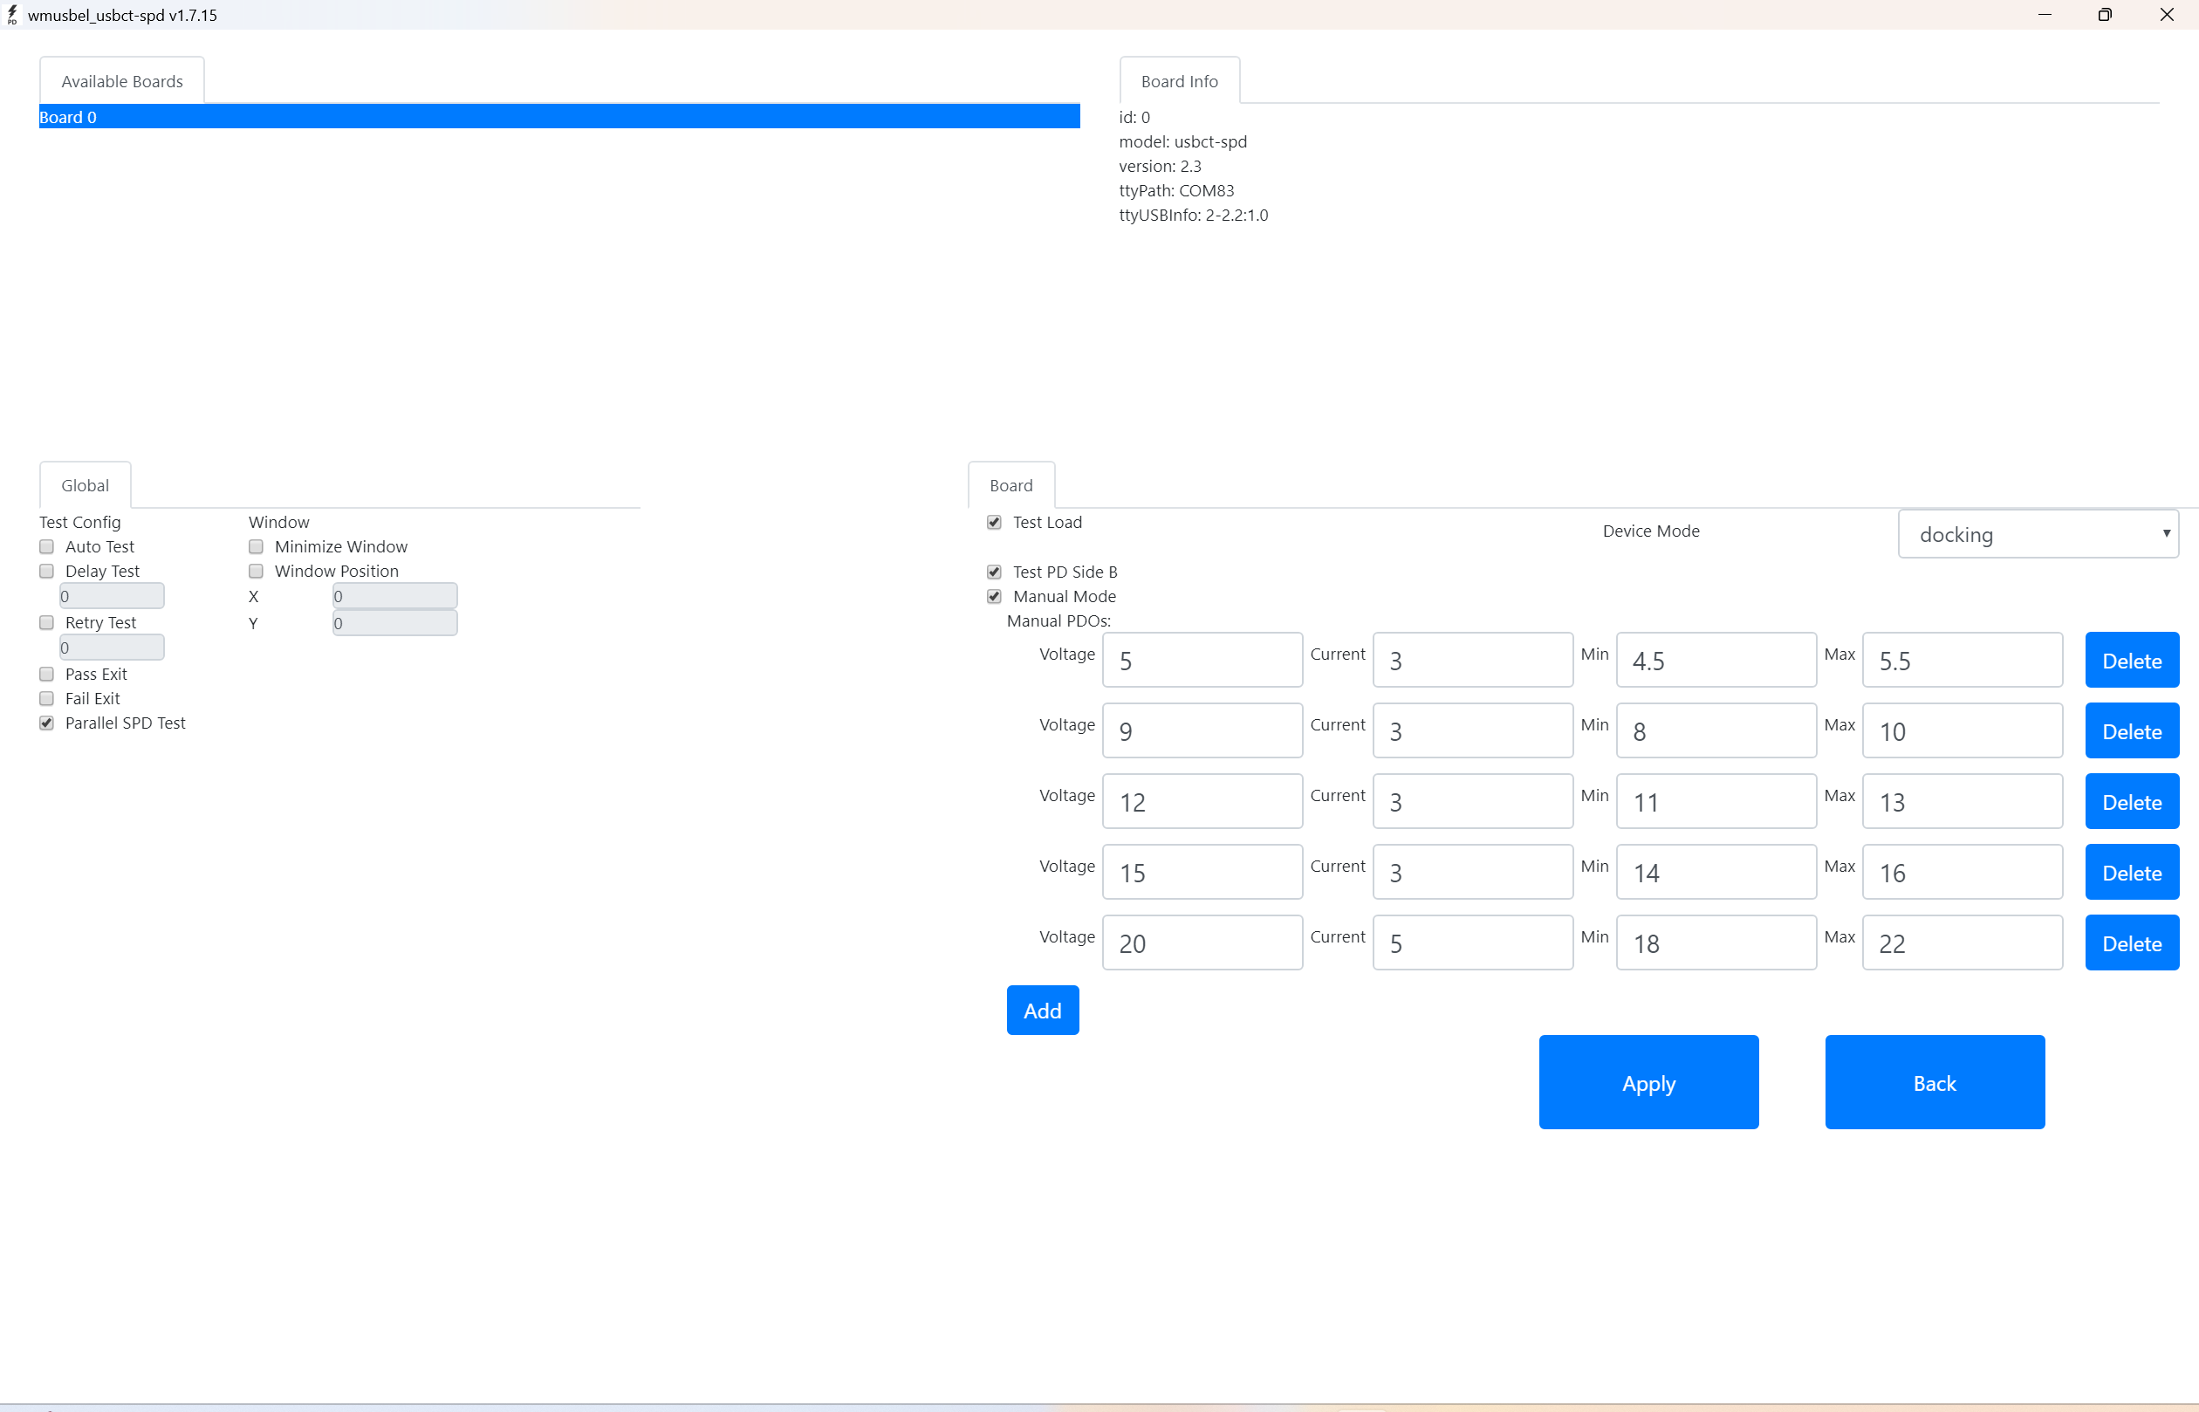Delete the 9 volt PDO row
This screenshot has height=1412, width=2199.
point(2131,730)
